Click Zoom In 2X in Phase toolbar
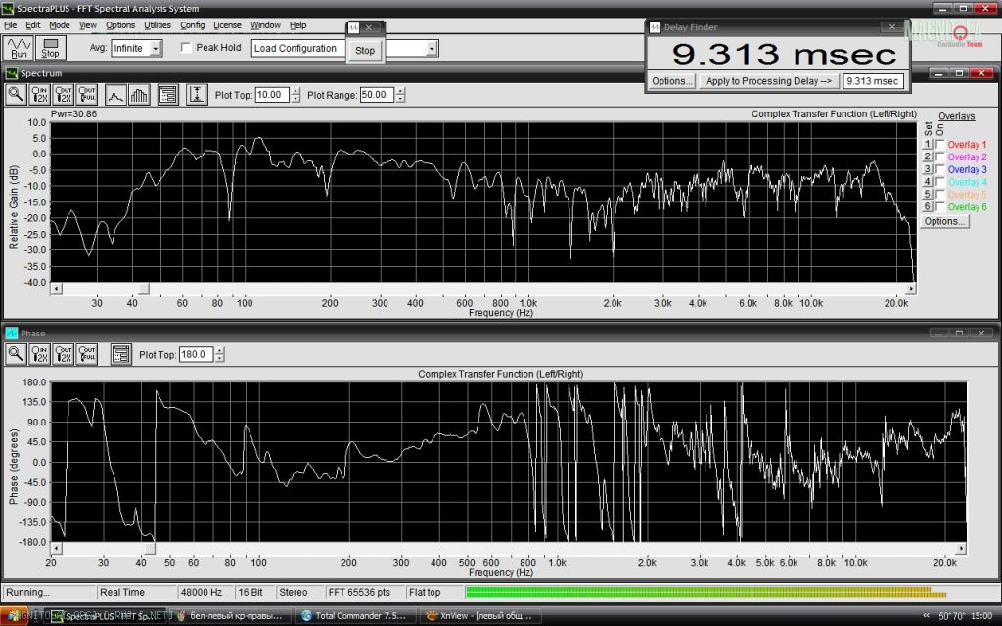Screen dimensions: 1002x626 point(39,354)
